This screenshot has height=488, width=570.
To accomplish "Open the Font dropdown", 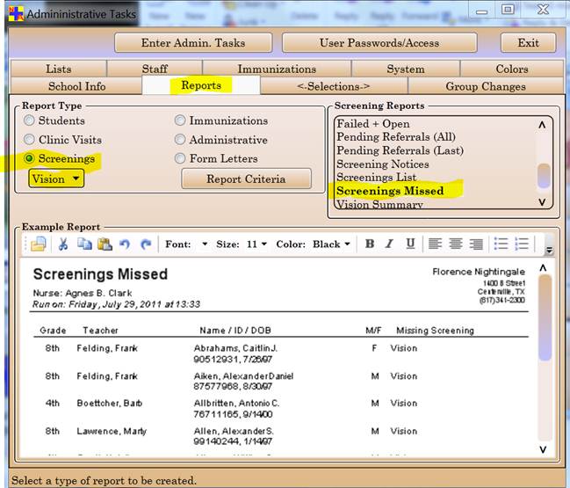I will tap(205, 244).
